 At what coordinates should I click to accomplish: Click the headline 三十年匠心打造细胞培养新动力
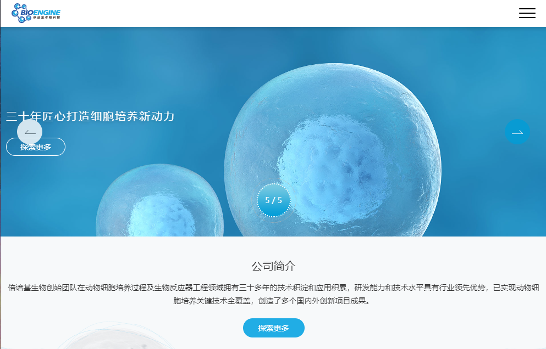coord(90,116)
